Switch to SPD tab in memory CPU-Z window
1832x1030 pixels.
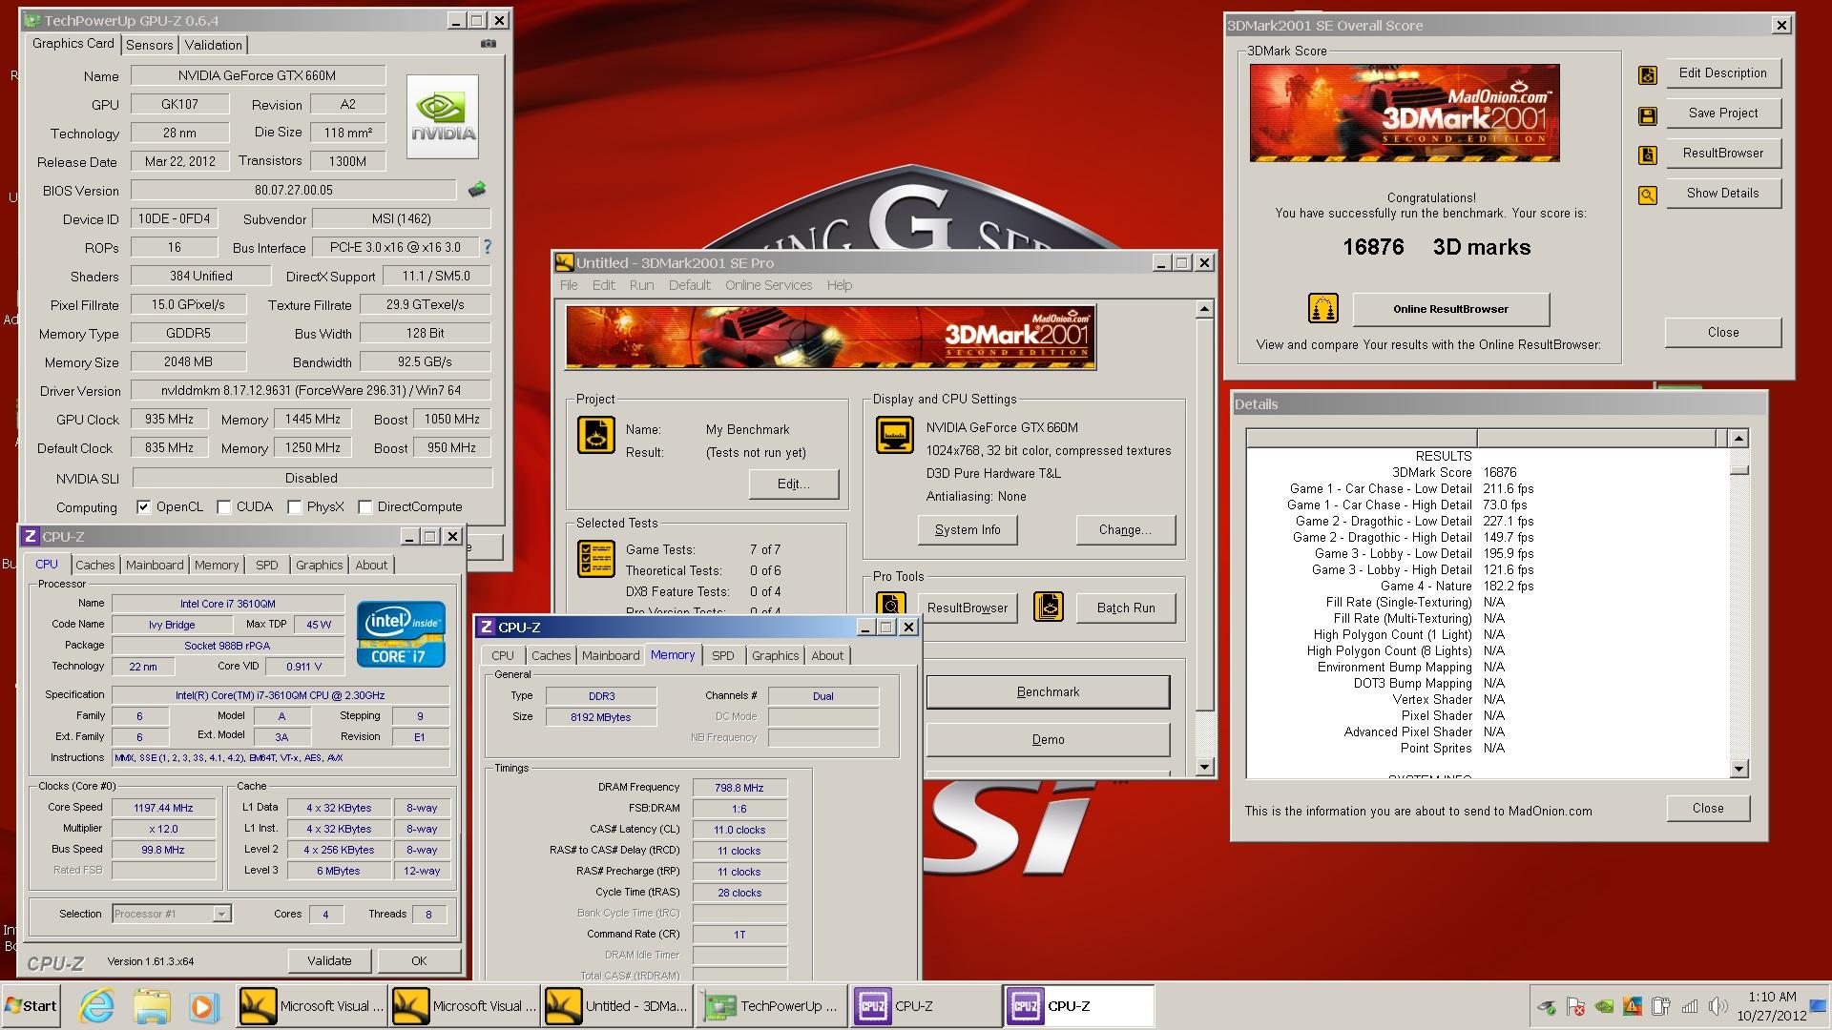pyautogui.click(x=723, y=655)
